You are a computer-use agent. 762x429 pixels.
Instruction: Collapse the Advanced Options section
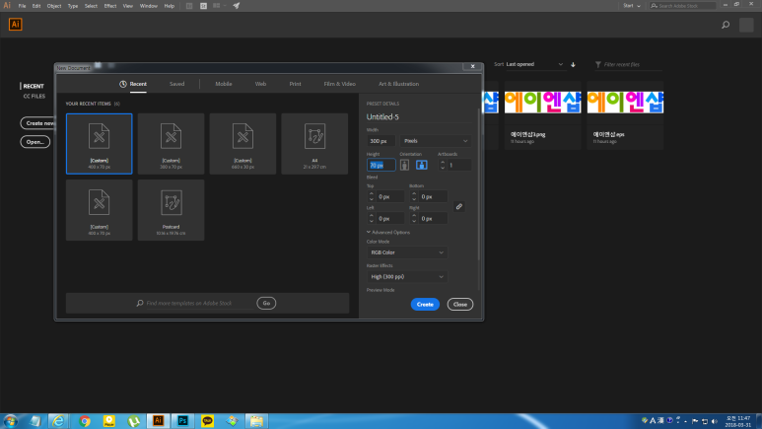388,232
